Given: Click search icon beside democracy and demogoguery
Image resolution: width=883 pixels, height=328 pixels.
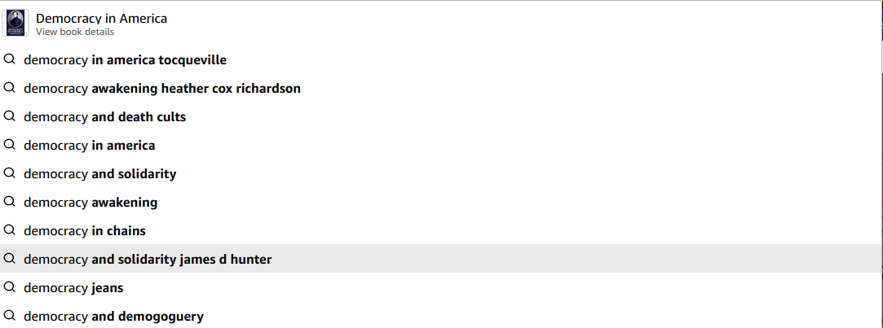Looking at the screenshot, I should (9, 316).
